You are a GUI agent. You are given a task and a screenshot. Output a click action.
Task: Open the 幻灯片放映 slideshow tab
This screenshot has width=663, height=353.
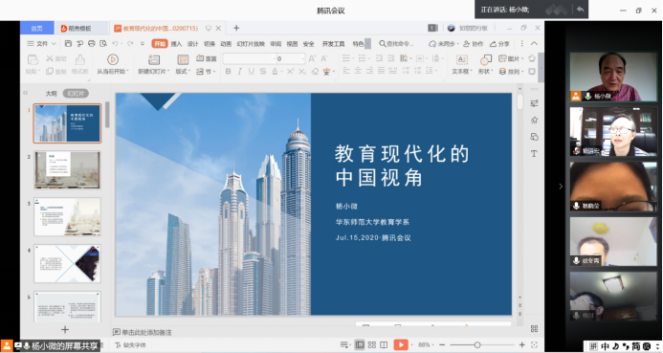pos(251,44)
